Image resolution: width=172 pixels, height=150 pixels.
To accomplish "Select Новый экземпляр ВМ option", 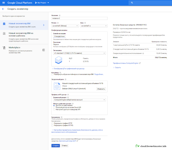I will (24, 25).
